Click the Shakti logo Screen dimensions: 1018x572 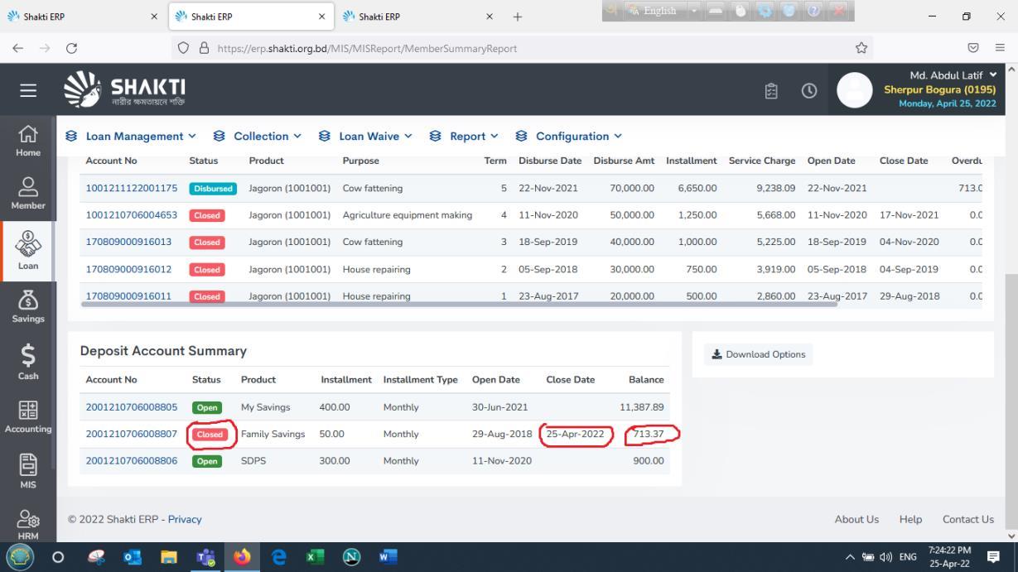pos(125,89)
